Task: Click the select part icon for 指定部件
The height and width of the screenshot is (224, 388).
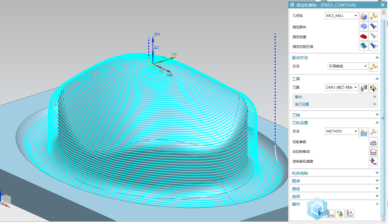Action: (x=364, y=26)
